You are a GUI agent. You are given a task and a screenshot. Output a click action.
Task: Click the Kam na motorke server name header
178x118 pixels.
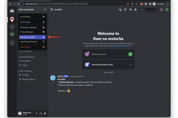(x=26, y=10)
